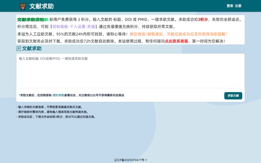The height and width of the screenshot is (163, 261).
Task: Submit with the 求助文献 button
Action: click(x=233, y=96)
